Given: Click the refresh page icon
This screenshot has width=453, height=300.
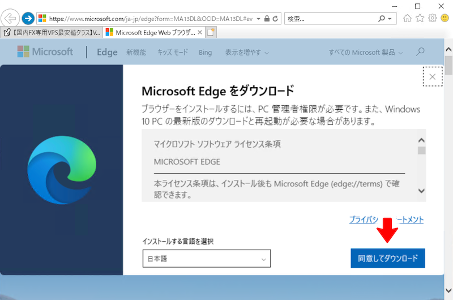Looking at the screenshot, I should (x=275, y=19).
